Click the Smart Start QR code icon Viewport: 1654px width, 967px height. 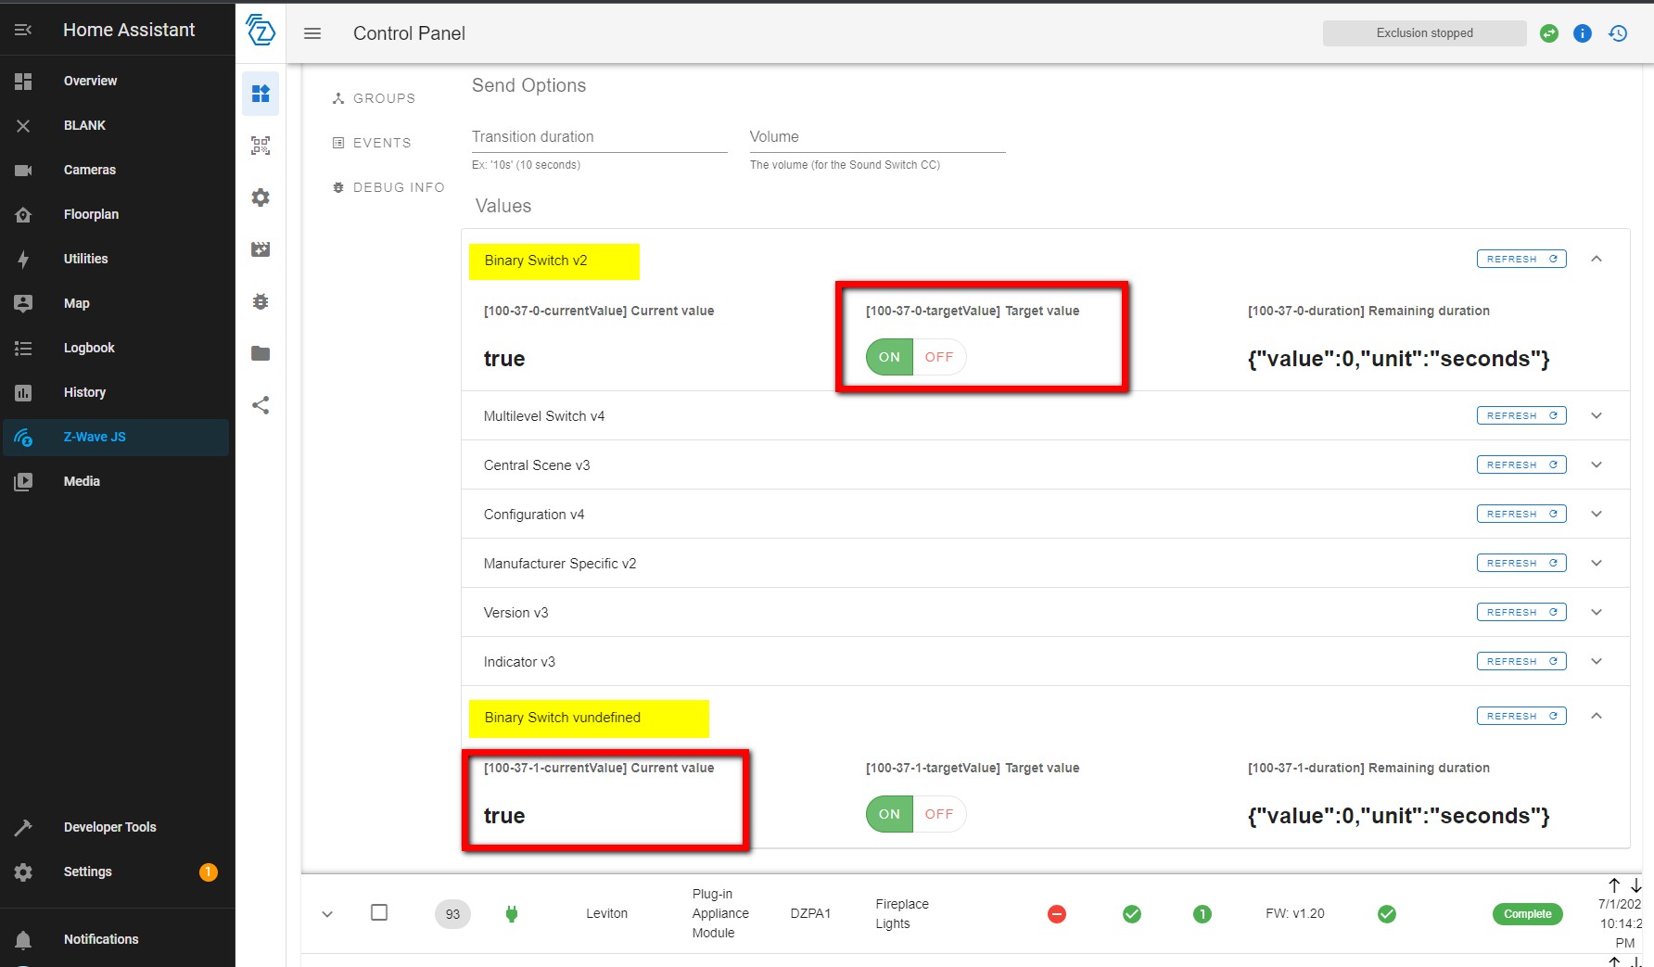(261, 146)
